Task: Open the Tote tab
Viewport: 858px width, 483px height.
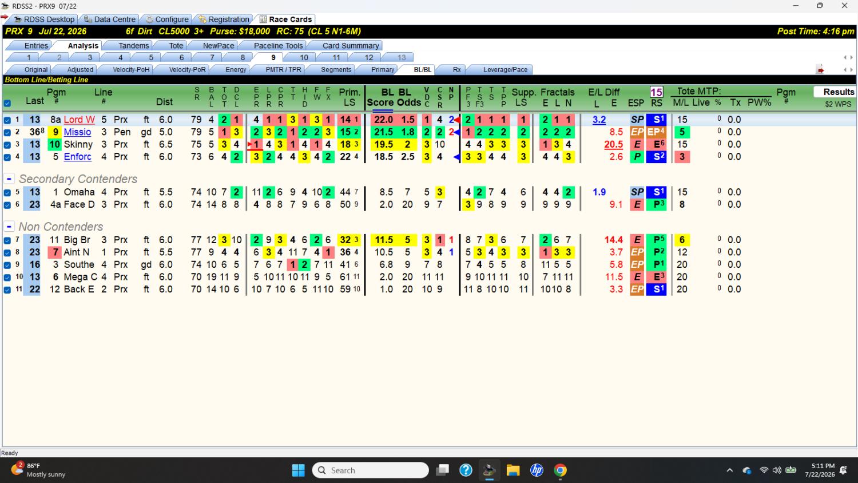Action: tap(176, 45)
